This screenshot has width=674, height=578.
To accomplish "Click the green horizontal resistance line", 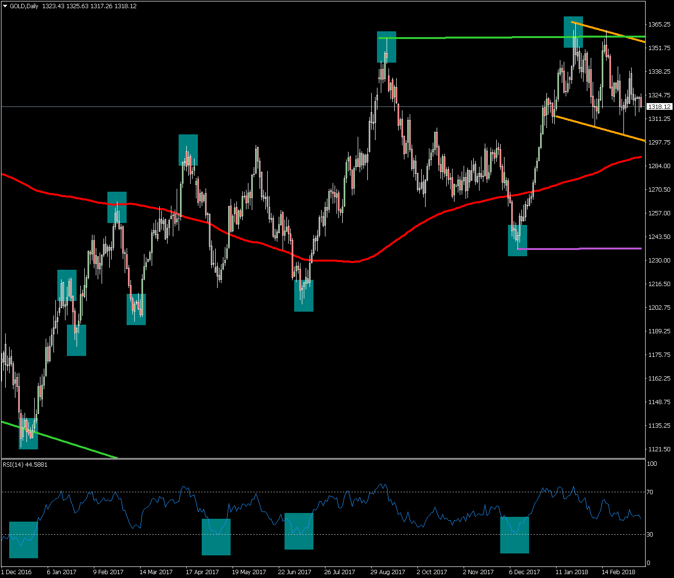I will coord(481,37).
